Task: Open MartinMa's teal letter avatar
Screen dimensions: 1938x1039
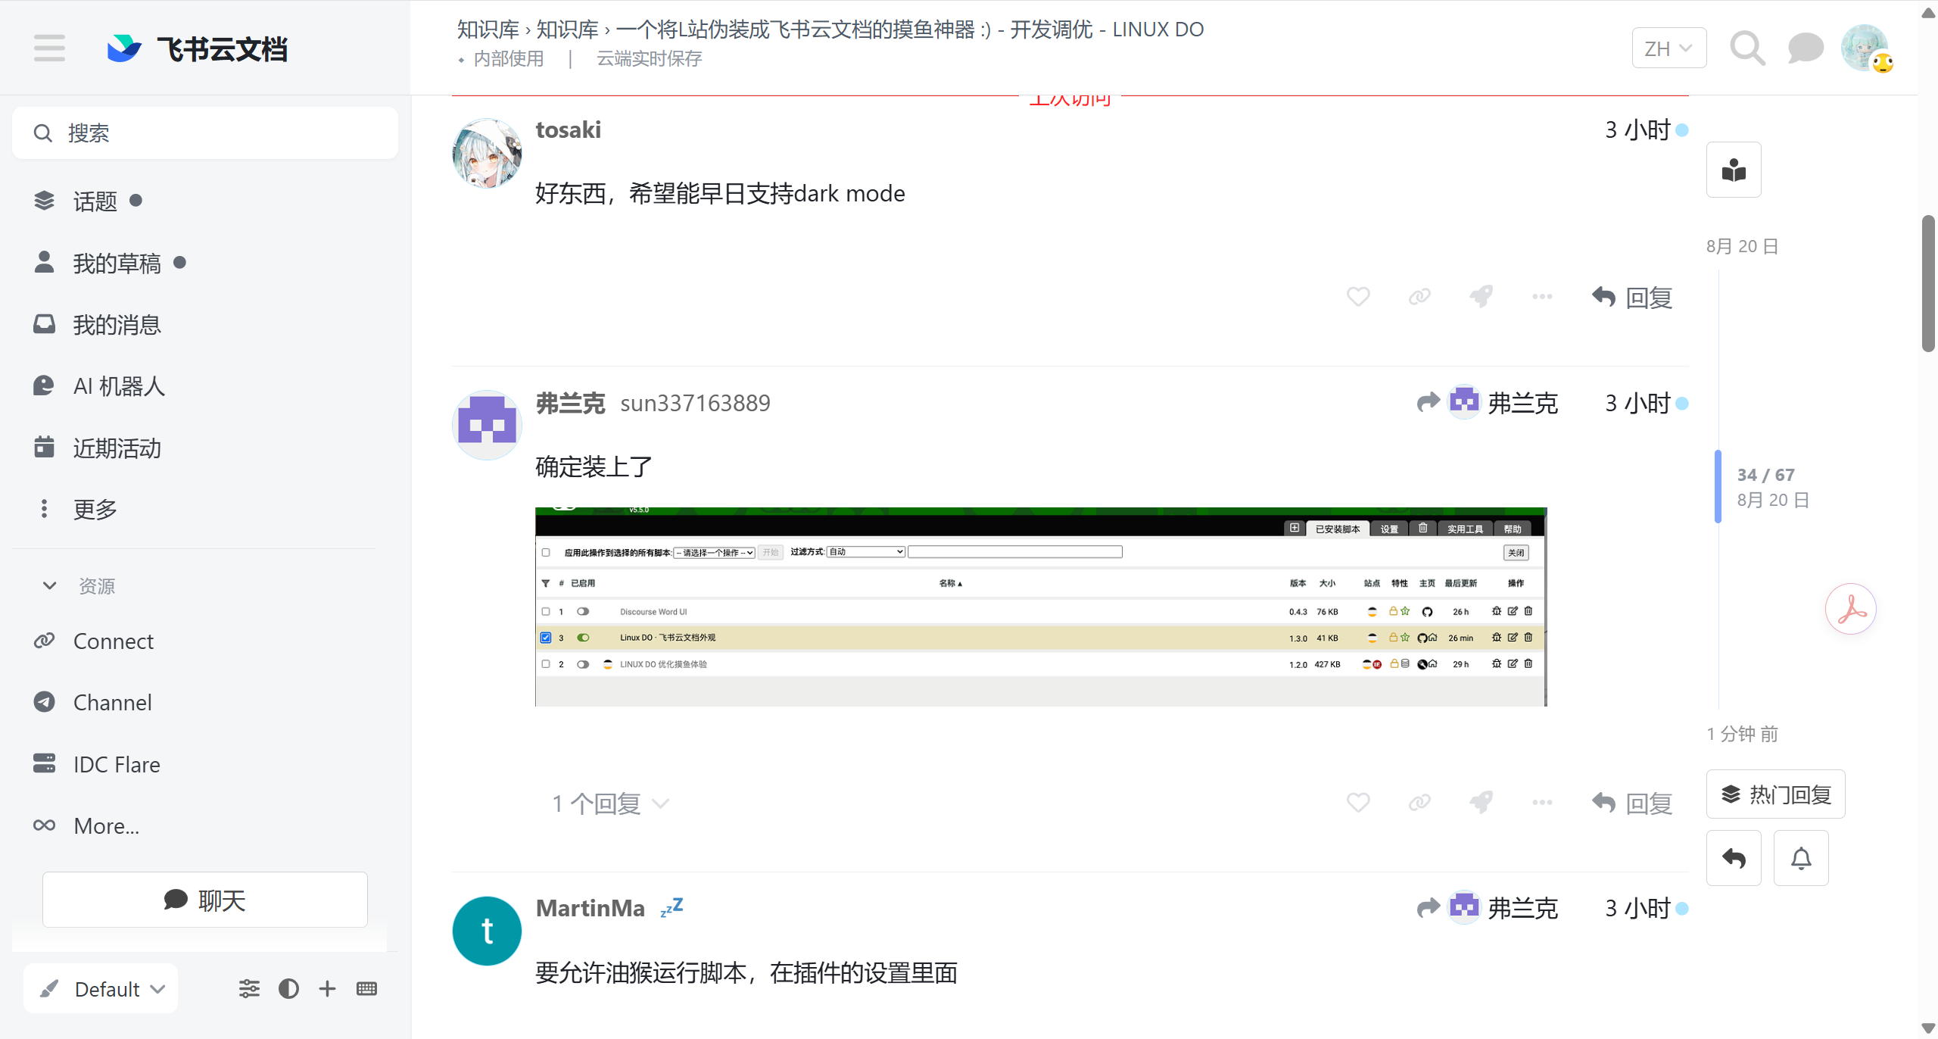Action: click(x=487, y=931)
